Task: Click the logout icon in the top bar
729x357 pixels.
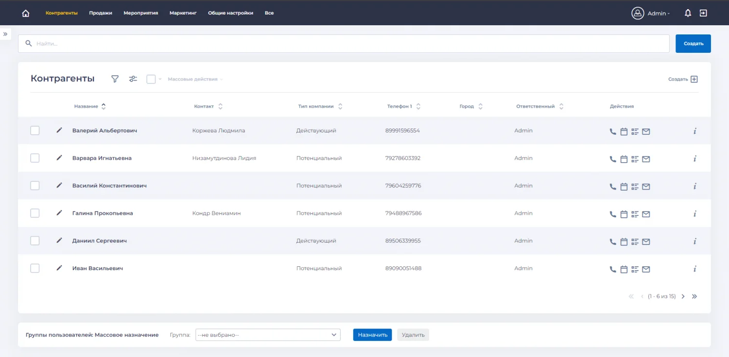Action: pyautogui.click(x=703, y=13)
